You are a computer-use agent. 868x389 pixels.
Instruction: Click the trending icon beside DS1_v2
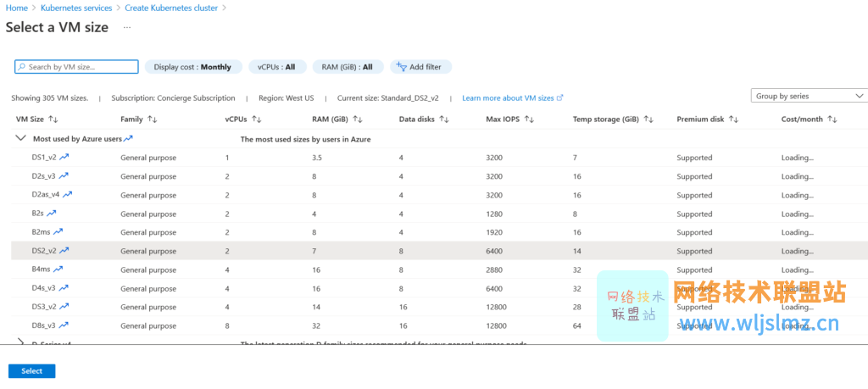64,157
